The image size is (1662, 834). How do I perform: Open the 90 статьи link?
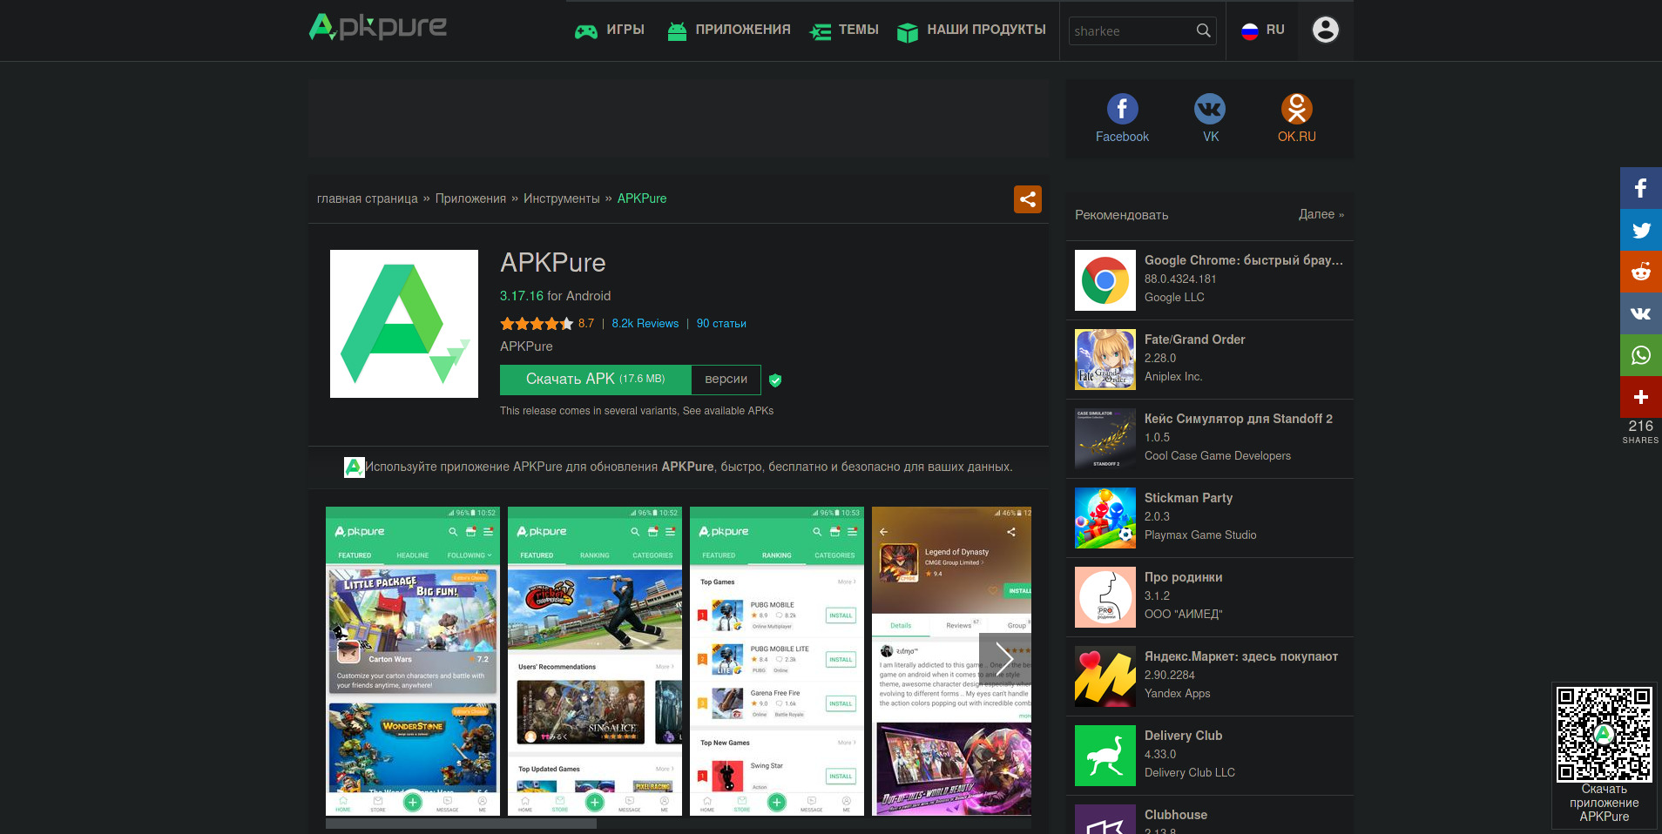pyautogui.click(x=721, y=323)
